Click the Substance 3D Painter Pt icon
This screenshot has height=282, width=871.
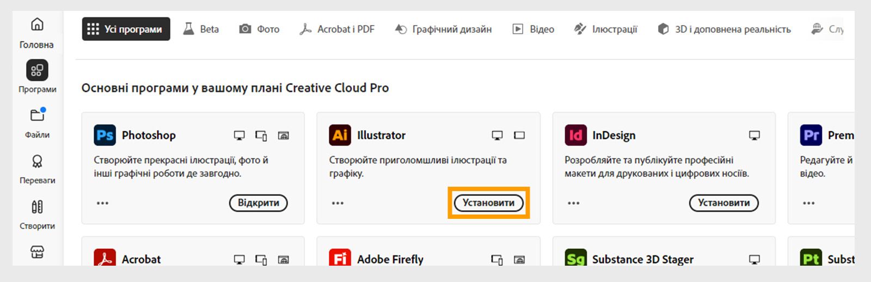[x=811, y=257]
